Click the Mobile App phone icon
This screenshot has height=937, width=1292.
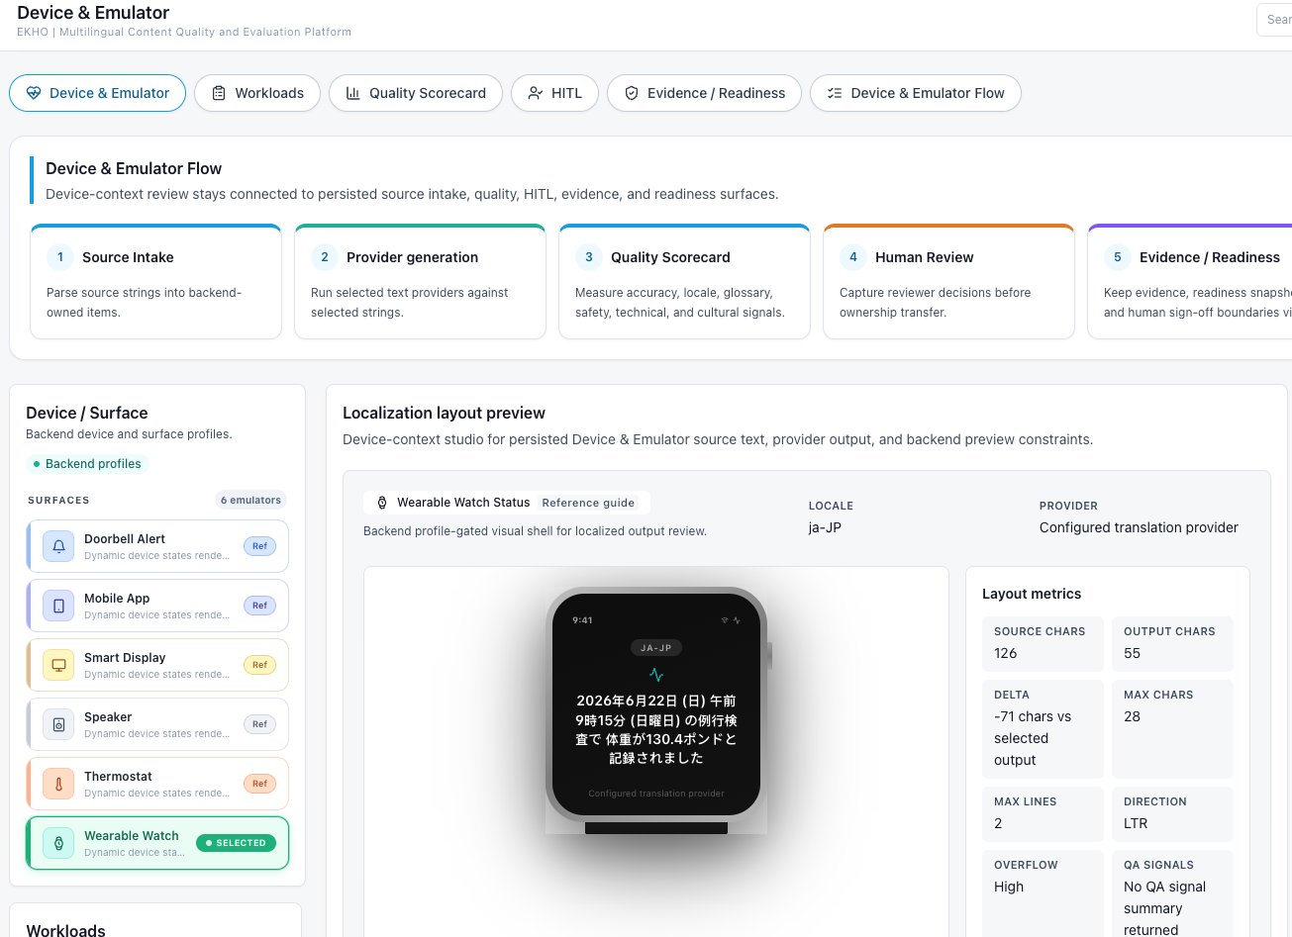point(58,606)
